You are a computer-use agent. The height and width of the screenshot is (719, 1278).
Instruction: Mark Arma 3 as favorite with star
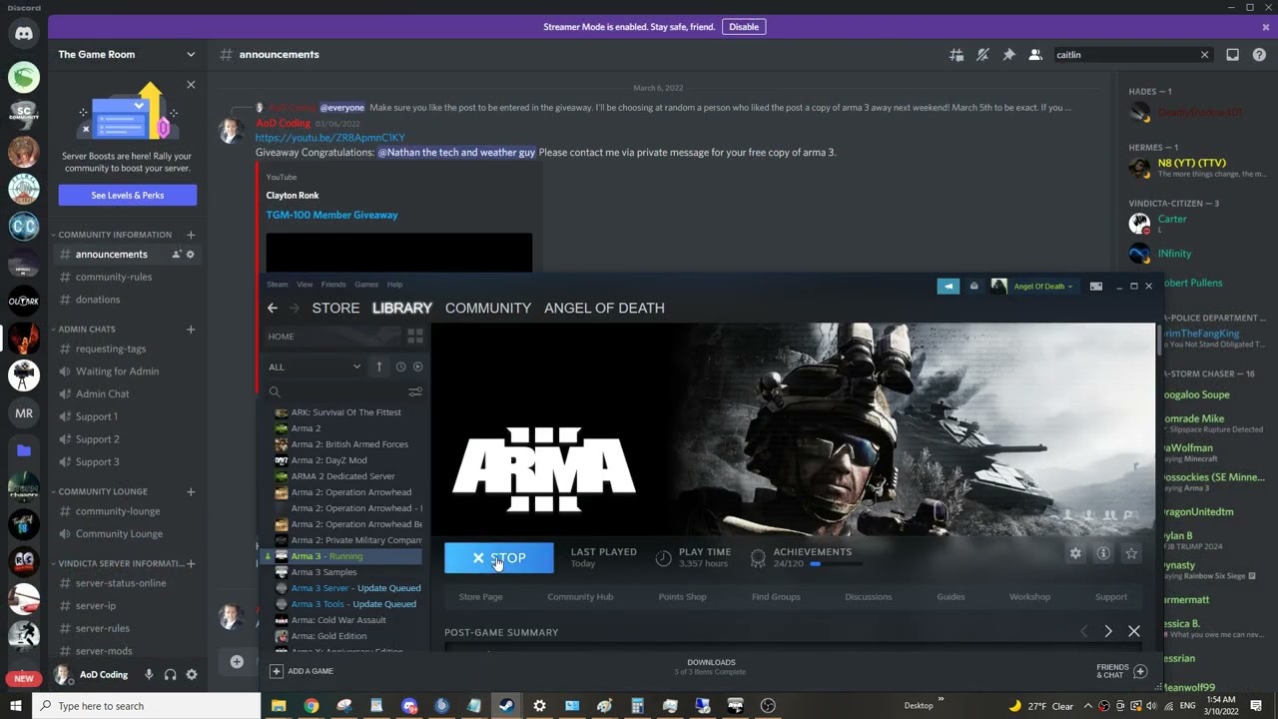tap(1131, 553)
